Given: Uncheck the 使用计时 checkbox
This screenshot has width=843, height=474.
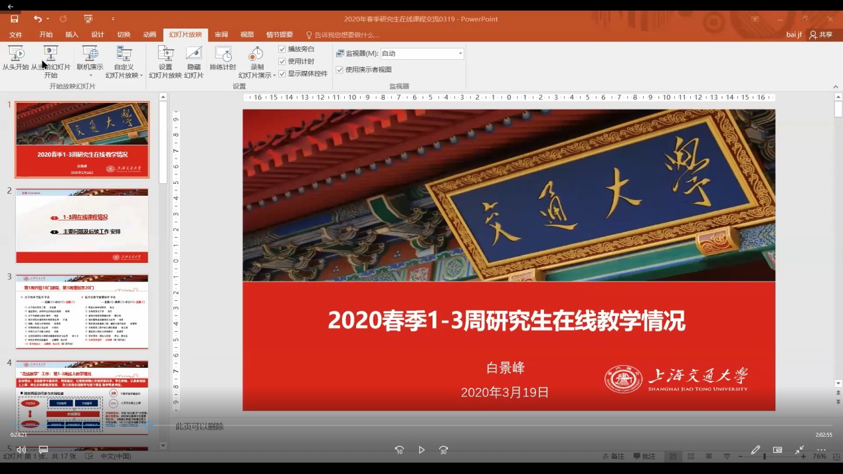Looking at the screenshot, I should coord(282,61).
